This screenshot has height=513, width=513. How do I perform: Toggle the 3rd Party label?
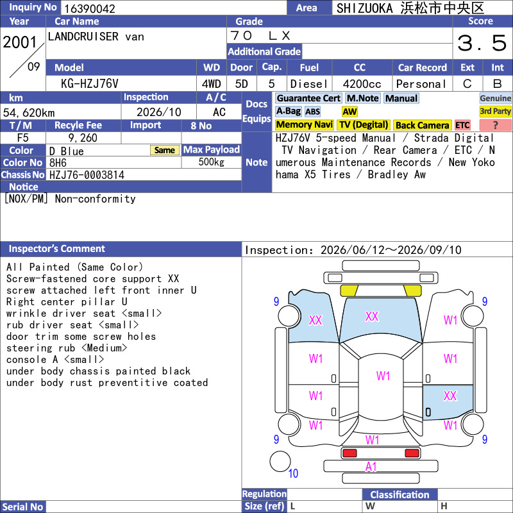495,112
